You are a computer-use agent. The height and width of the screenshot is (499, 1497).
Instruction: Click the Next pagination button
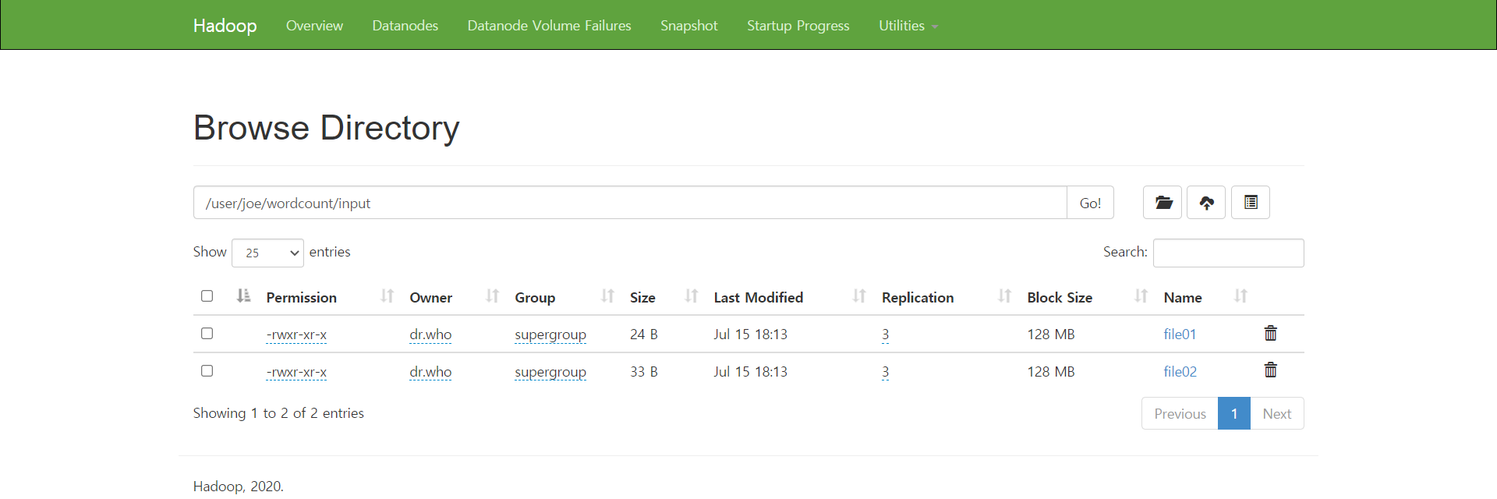(1277, 414)
